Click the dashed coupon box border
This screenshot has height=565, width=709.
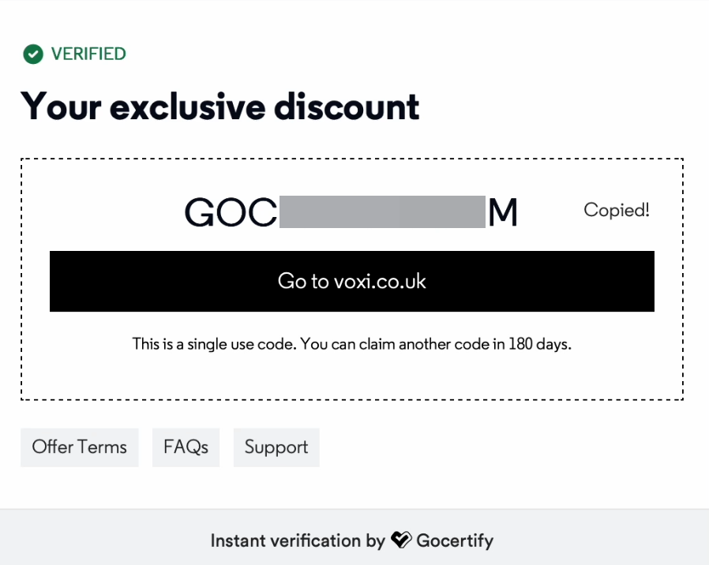pyautogui.click(x=352, y=159)
